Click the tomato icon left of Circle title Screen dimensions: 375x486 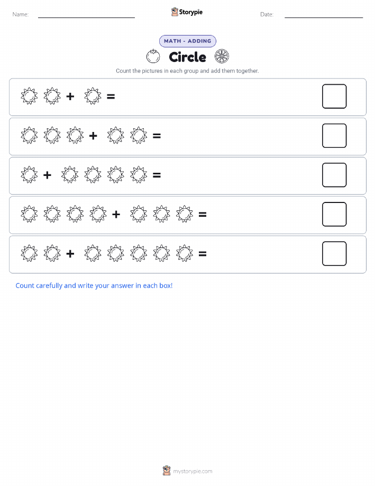153,56
